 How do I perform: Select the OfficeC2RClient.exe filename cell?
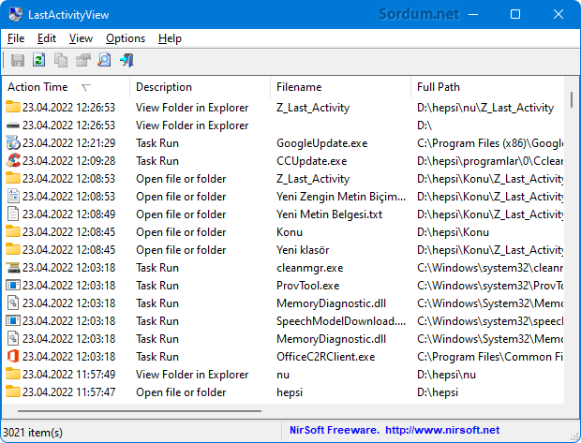click(326, 356)
